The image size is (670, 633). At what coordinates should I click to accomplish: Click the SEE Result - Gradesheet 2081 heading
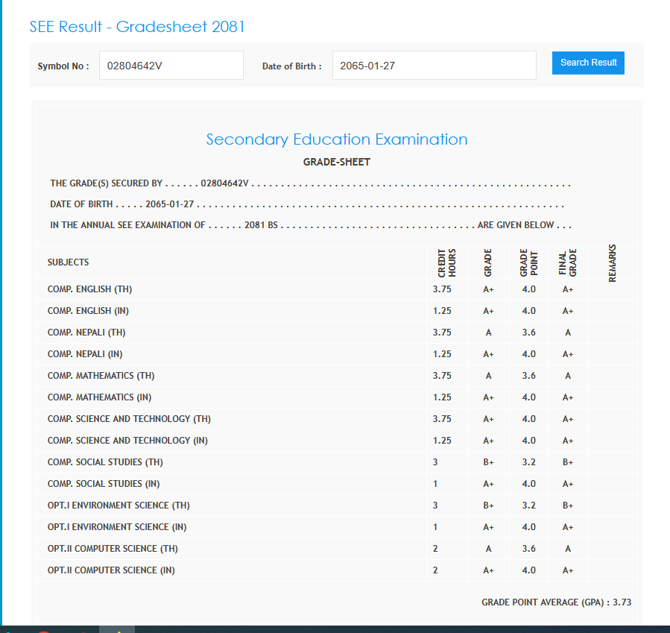137,27
